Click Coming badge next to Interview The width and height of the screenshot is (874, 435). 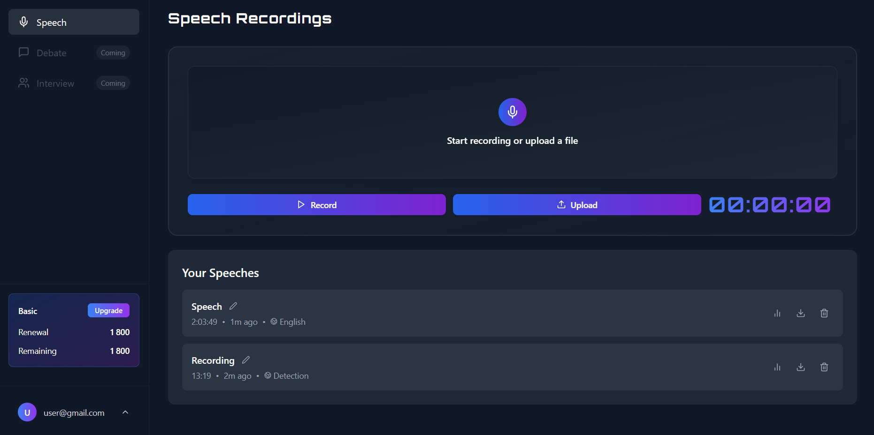[x=113, y=83]
